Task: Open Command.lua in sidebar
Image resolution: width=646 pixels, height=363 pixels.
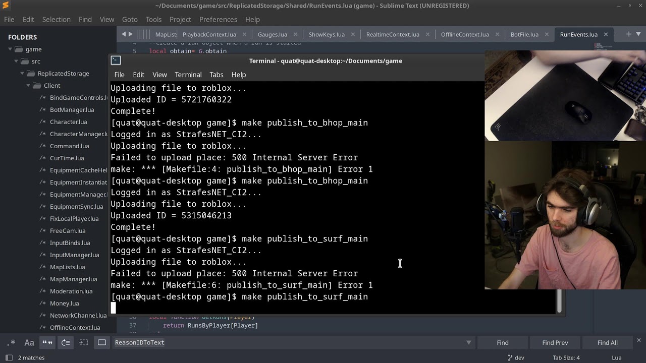Action: pyautogui.click(x=69, y=146)
